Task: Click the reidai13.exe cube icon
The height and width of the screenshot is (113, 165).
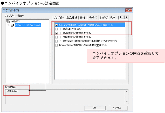Action: click(x=12, y=25)
